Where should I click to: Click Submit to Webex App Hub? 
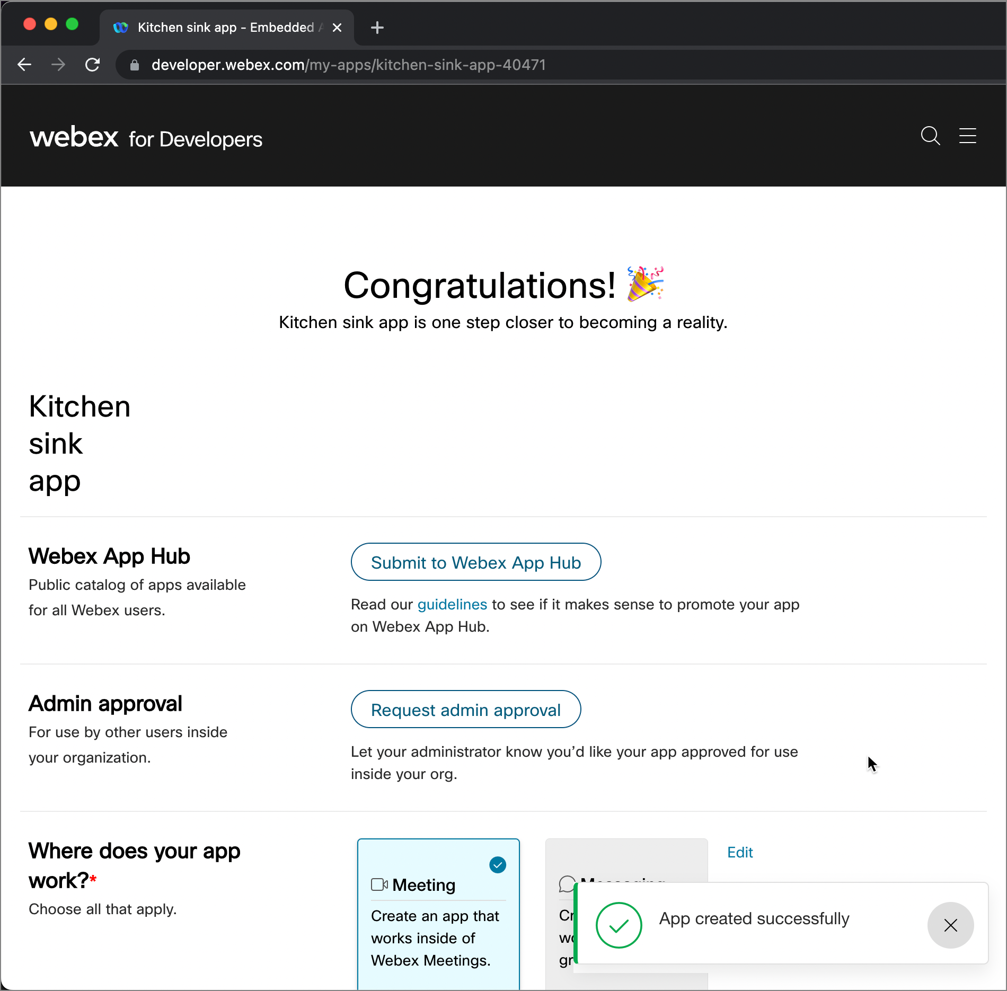(x=476, y=562)
